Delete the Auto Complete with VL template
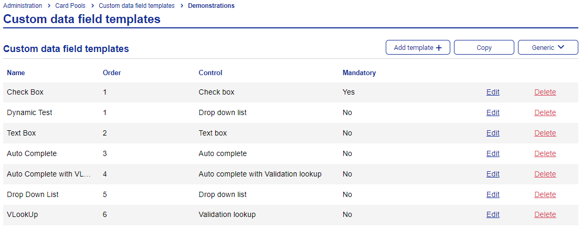 (545, 174)
